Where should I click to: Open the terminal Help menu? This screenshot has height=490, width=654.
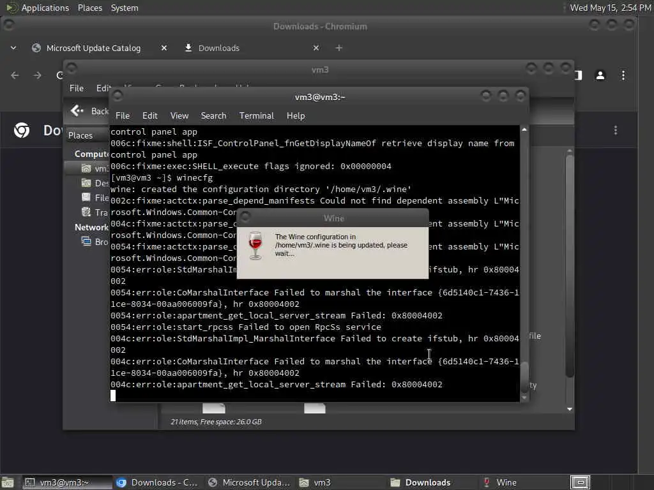(x=296, y=116)
